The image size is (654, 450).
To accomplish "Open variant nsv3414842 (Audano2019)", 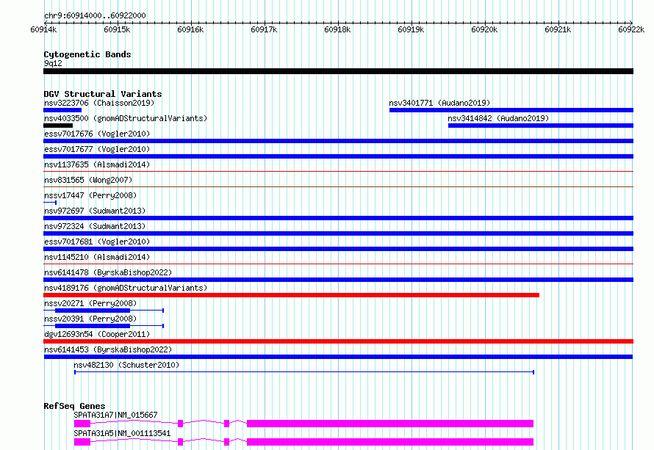I will click(x=498, y=118).
